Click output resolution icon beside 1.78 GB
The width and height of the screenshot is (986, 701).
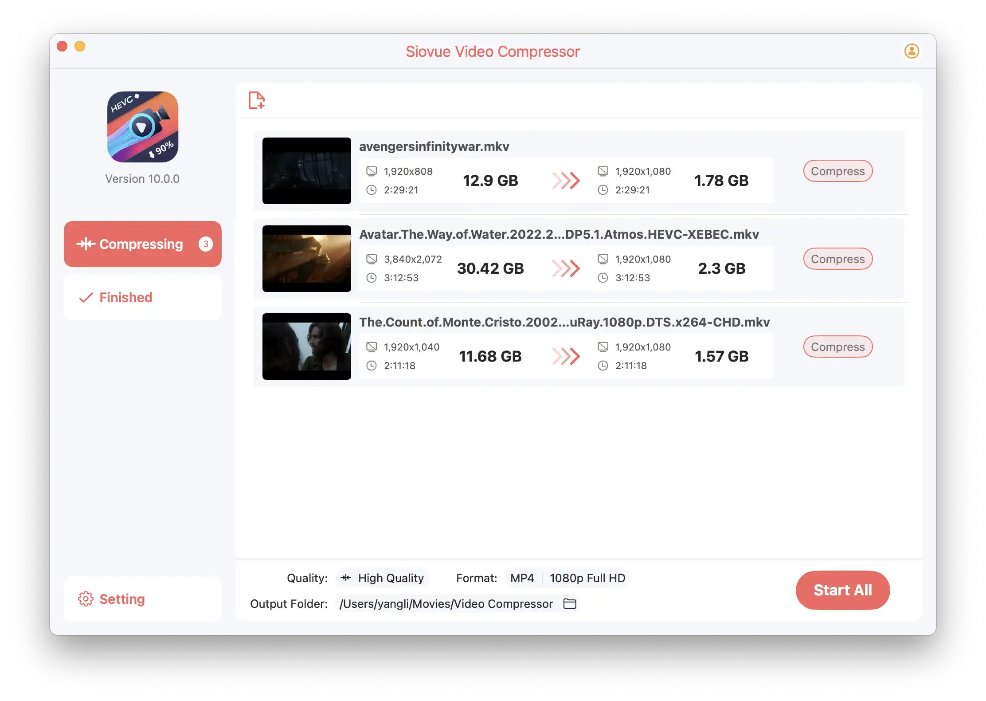tap(603, 171)
